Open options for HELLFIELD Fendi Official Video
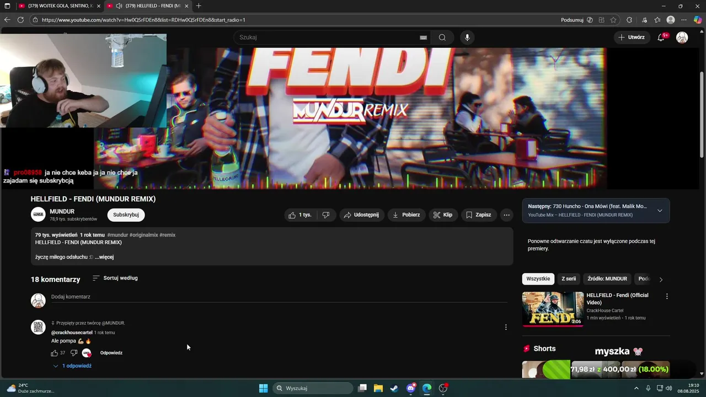This screenshot has width=706, height=397. 667,296
